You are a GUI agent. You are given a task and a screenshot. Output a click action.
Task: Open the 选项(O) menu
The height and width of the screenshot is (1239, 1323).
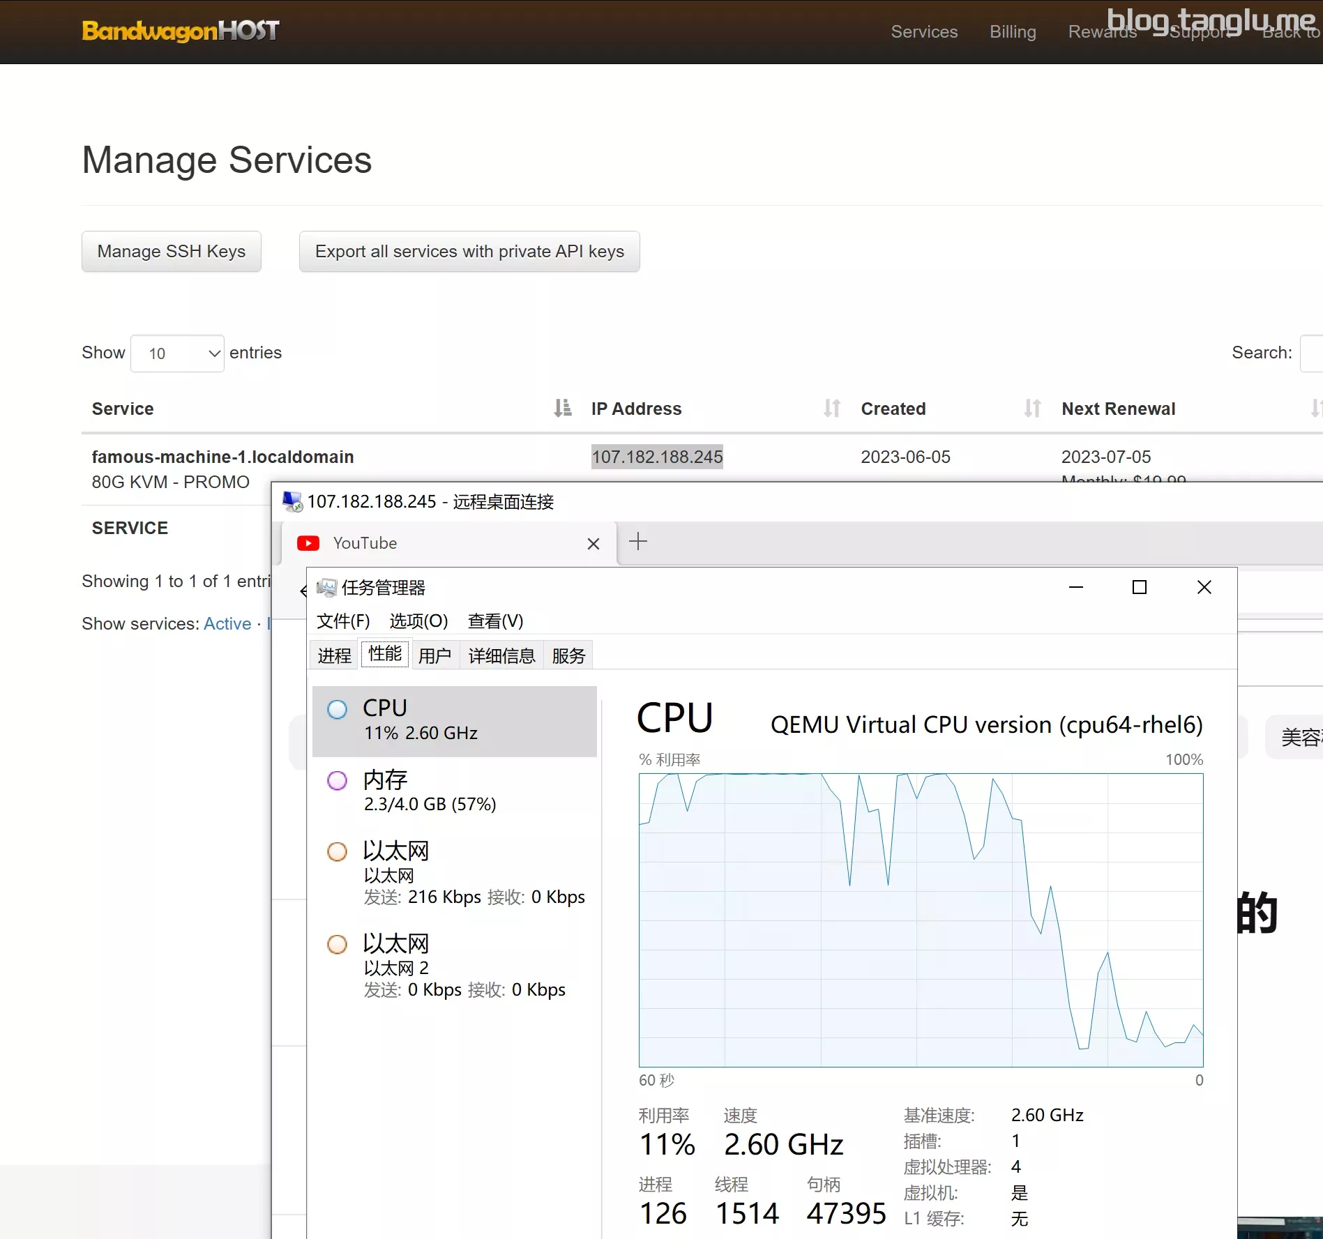coord(418,621)
